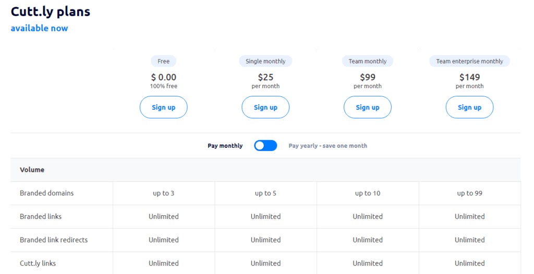Screen dimensions: 534x274
Task: Select the Single monthly plan badge
Action: pyautogui.click(x=265, y=61)
